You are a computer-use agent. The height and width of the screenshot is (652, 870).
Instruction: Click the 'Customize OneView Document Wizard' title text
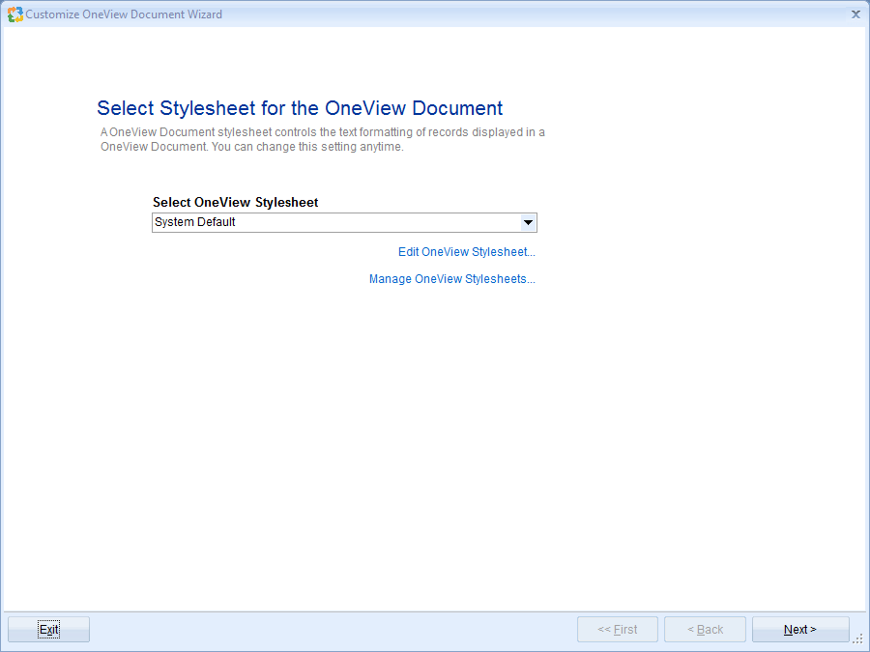(x=124, y=14)
